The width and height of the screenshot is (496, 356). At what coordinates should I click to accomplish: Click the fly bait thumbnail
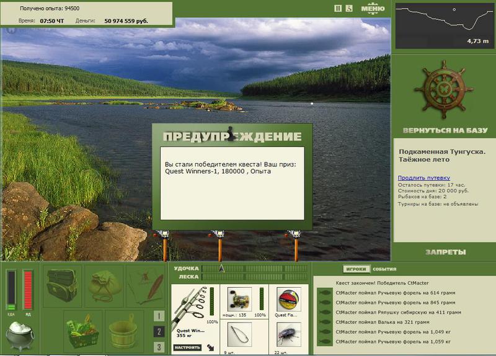(288, 334)
